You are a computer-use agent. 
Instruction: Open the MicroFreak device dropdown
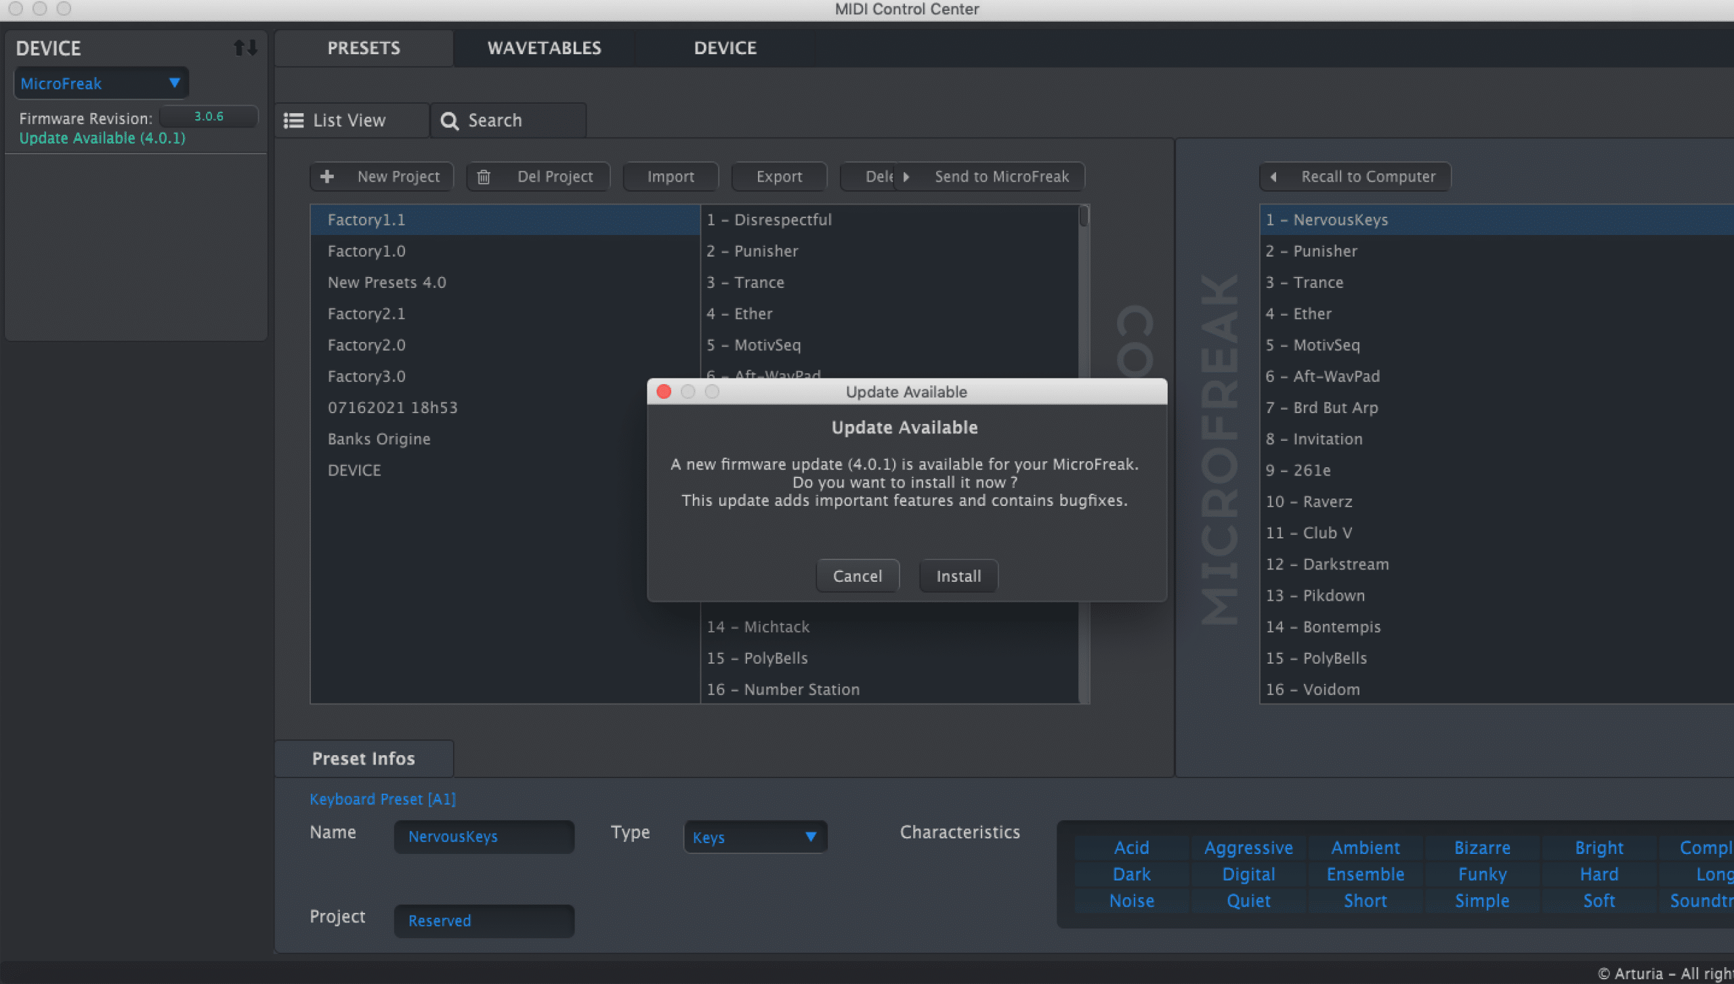pos(102,83)
